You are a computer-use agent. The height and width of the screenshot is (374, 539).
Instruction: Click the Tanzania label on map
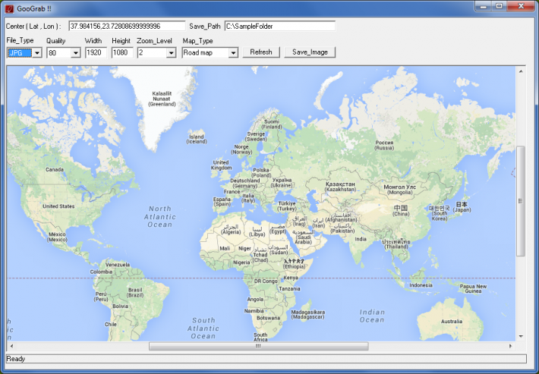point(289,288)
